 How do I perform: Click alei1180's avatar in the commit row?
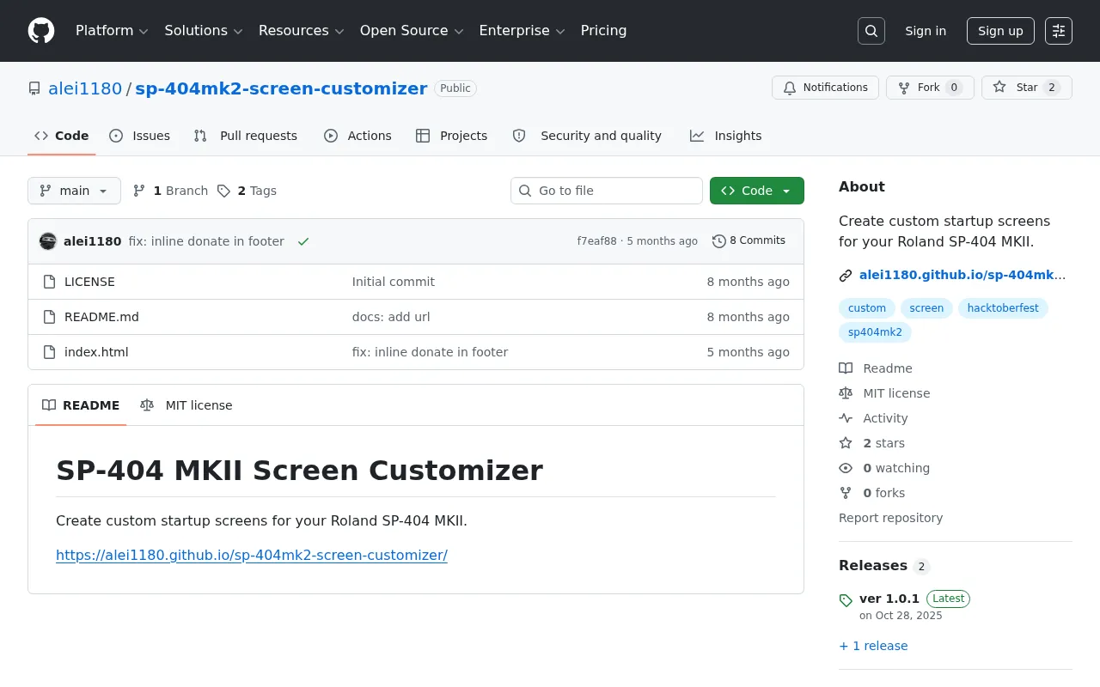tap(48, 241)
